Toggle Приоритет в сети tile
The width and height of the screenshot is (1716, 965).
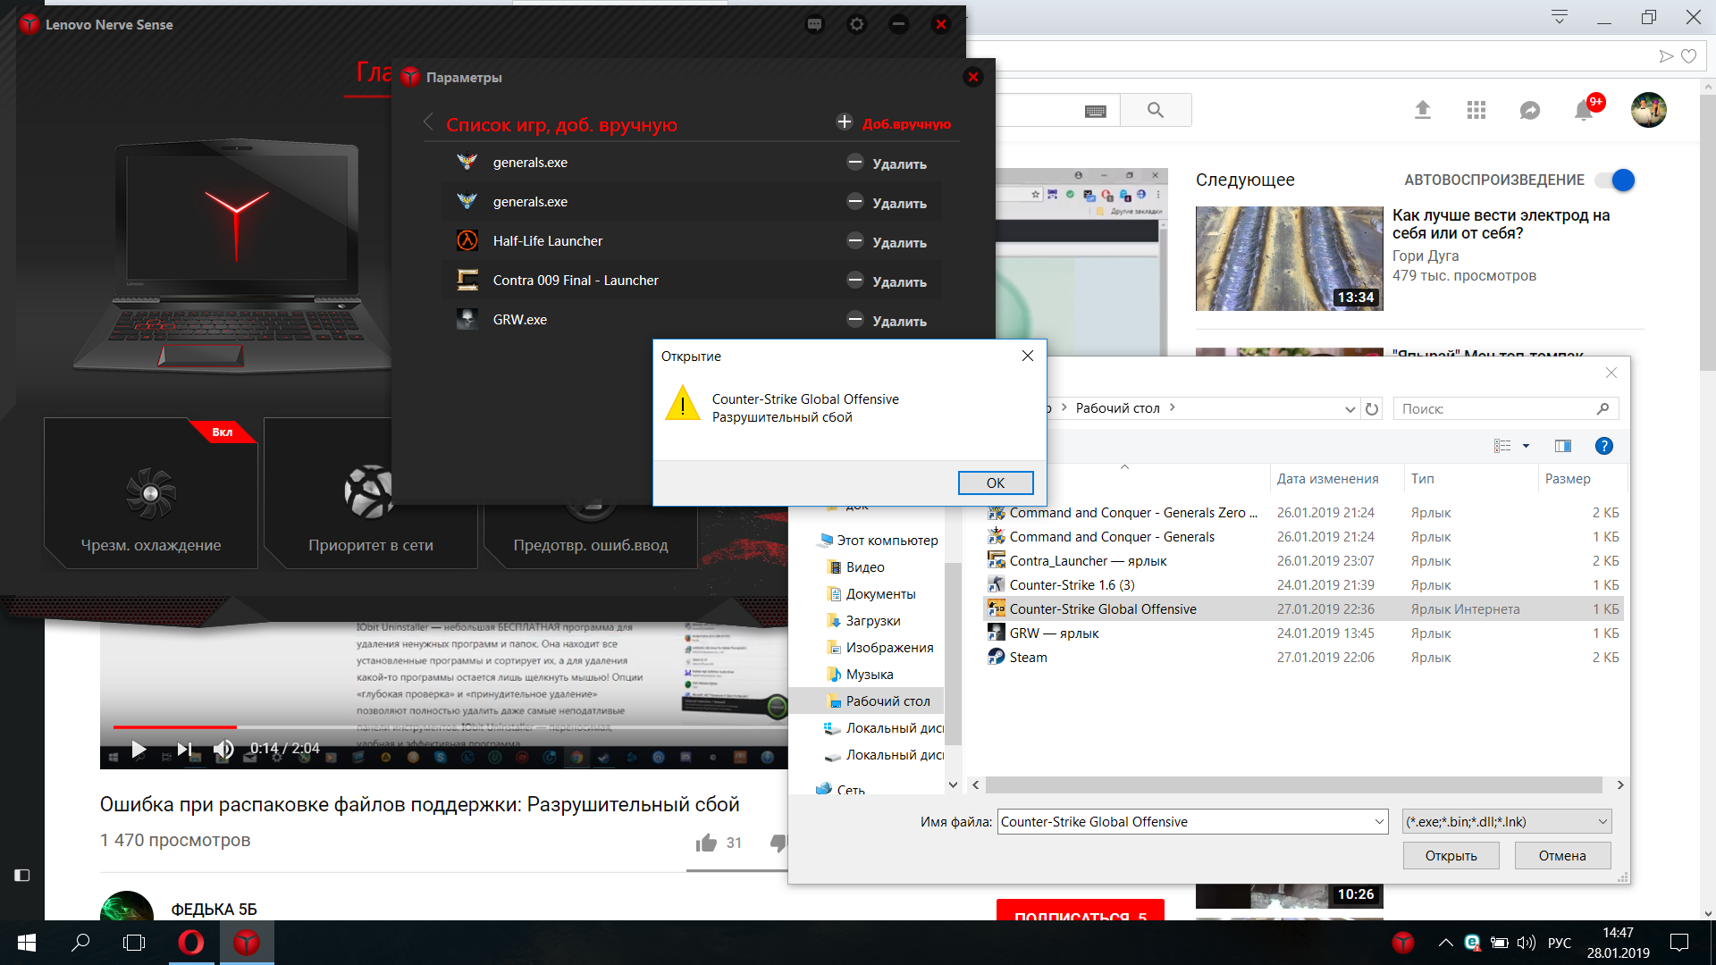click(x=371, y=493)
